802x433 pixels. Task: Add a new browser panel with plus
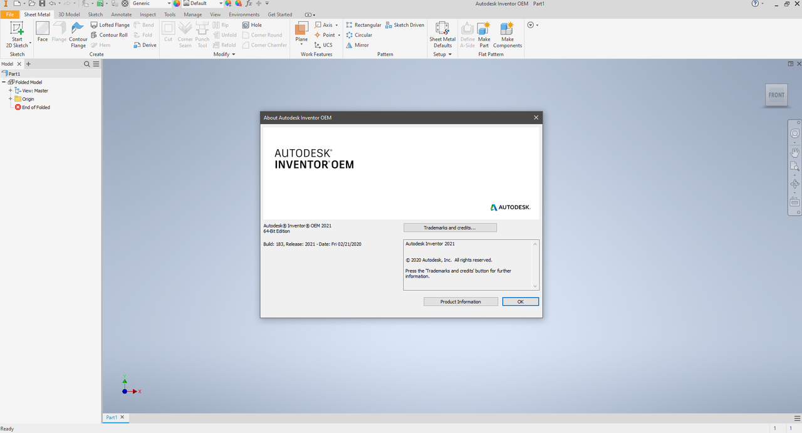click(x=28, y=64)
